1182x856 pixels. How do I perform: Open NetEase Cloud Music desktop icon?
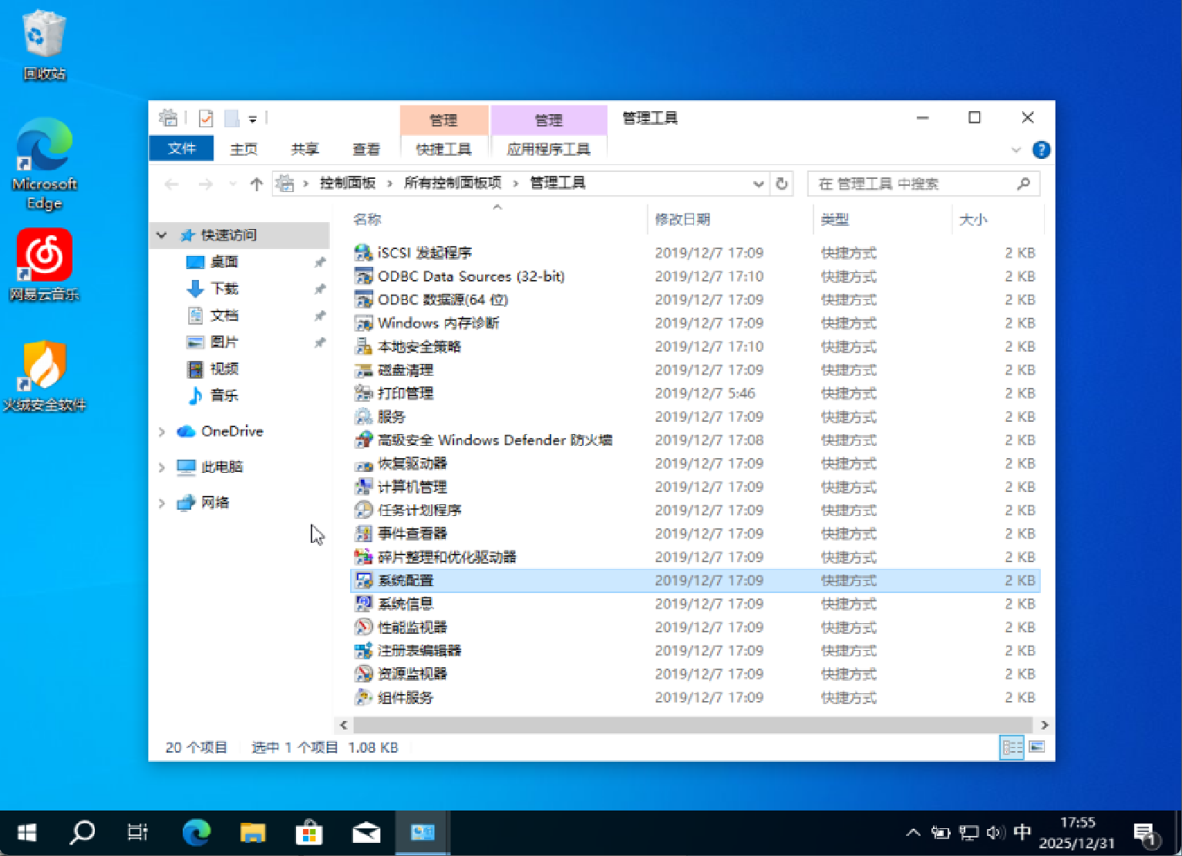(x=45, y=256)
